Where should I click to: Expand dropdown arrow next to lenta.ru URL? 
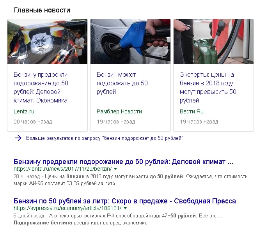coord(115,169)
